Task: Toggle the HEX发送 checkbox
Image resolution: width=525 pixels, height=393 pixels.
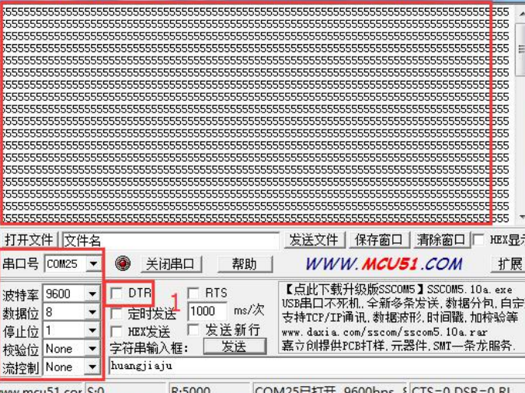Action: (116, 332)
